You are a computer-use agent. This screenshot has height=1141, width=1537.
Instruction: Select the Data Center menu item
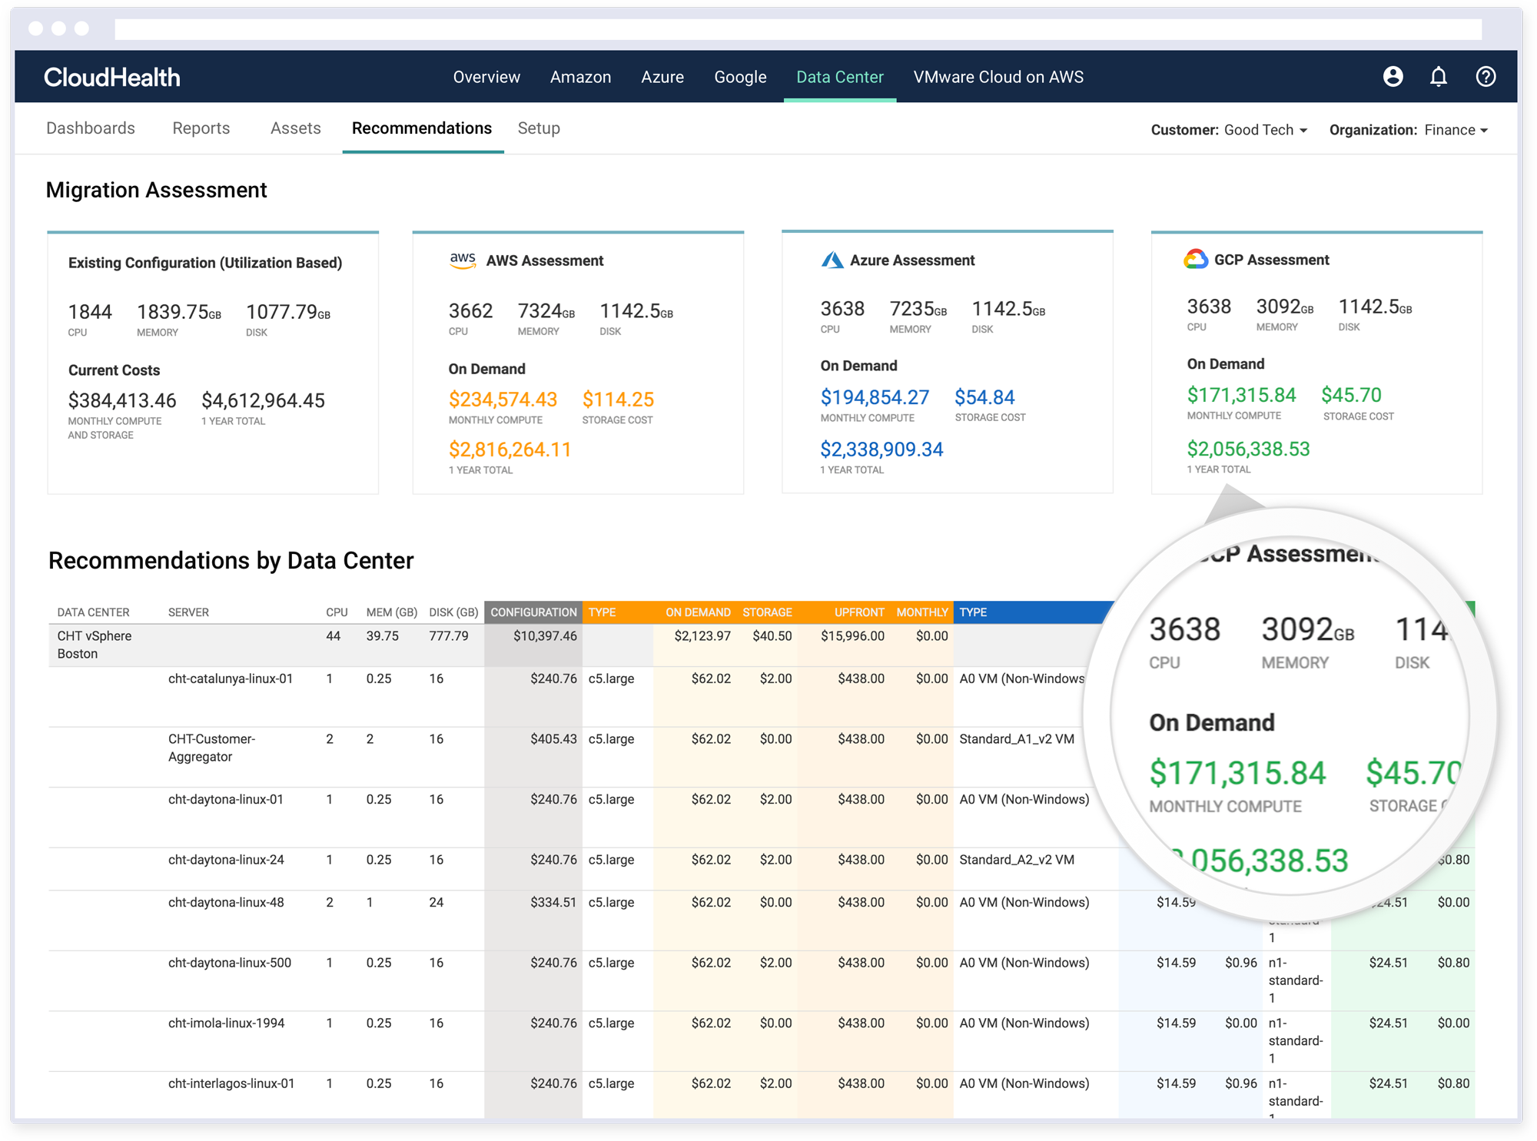840,77
